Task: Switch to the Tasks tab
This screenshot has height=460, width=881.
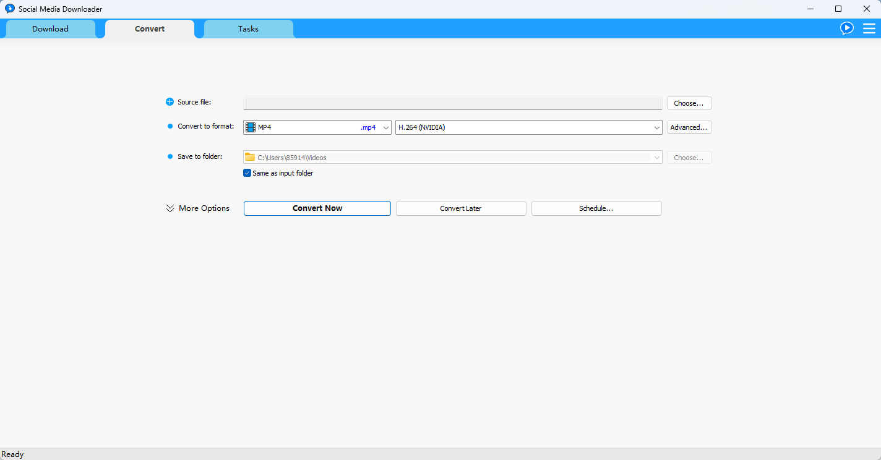Action: click(x=249, y=29)
